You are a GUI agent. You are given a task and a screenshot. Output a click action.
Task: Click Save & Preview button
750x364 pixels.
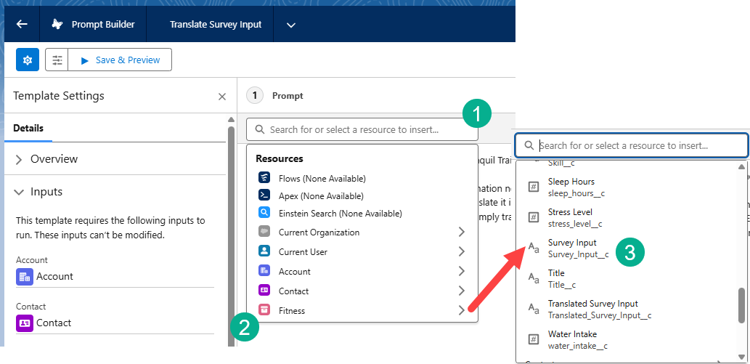(x=120, y=60)
